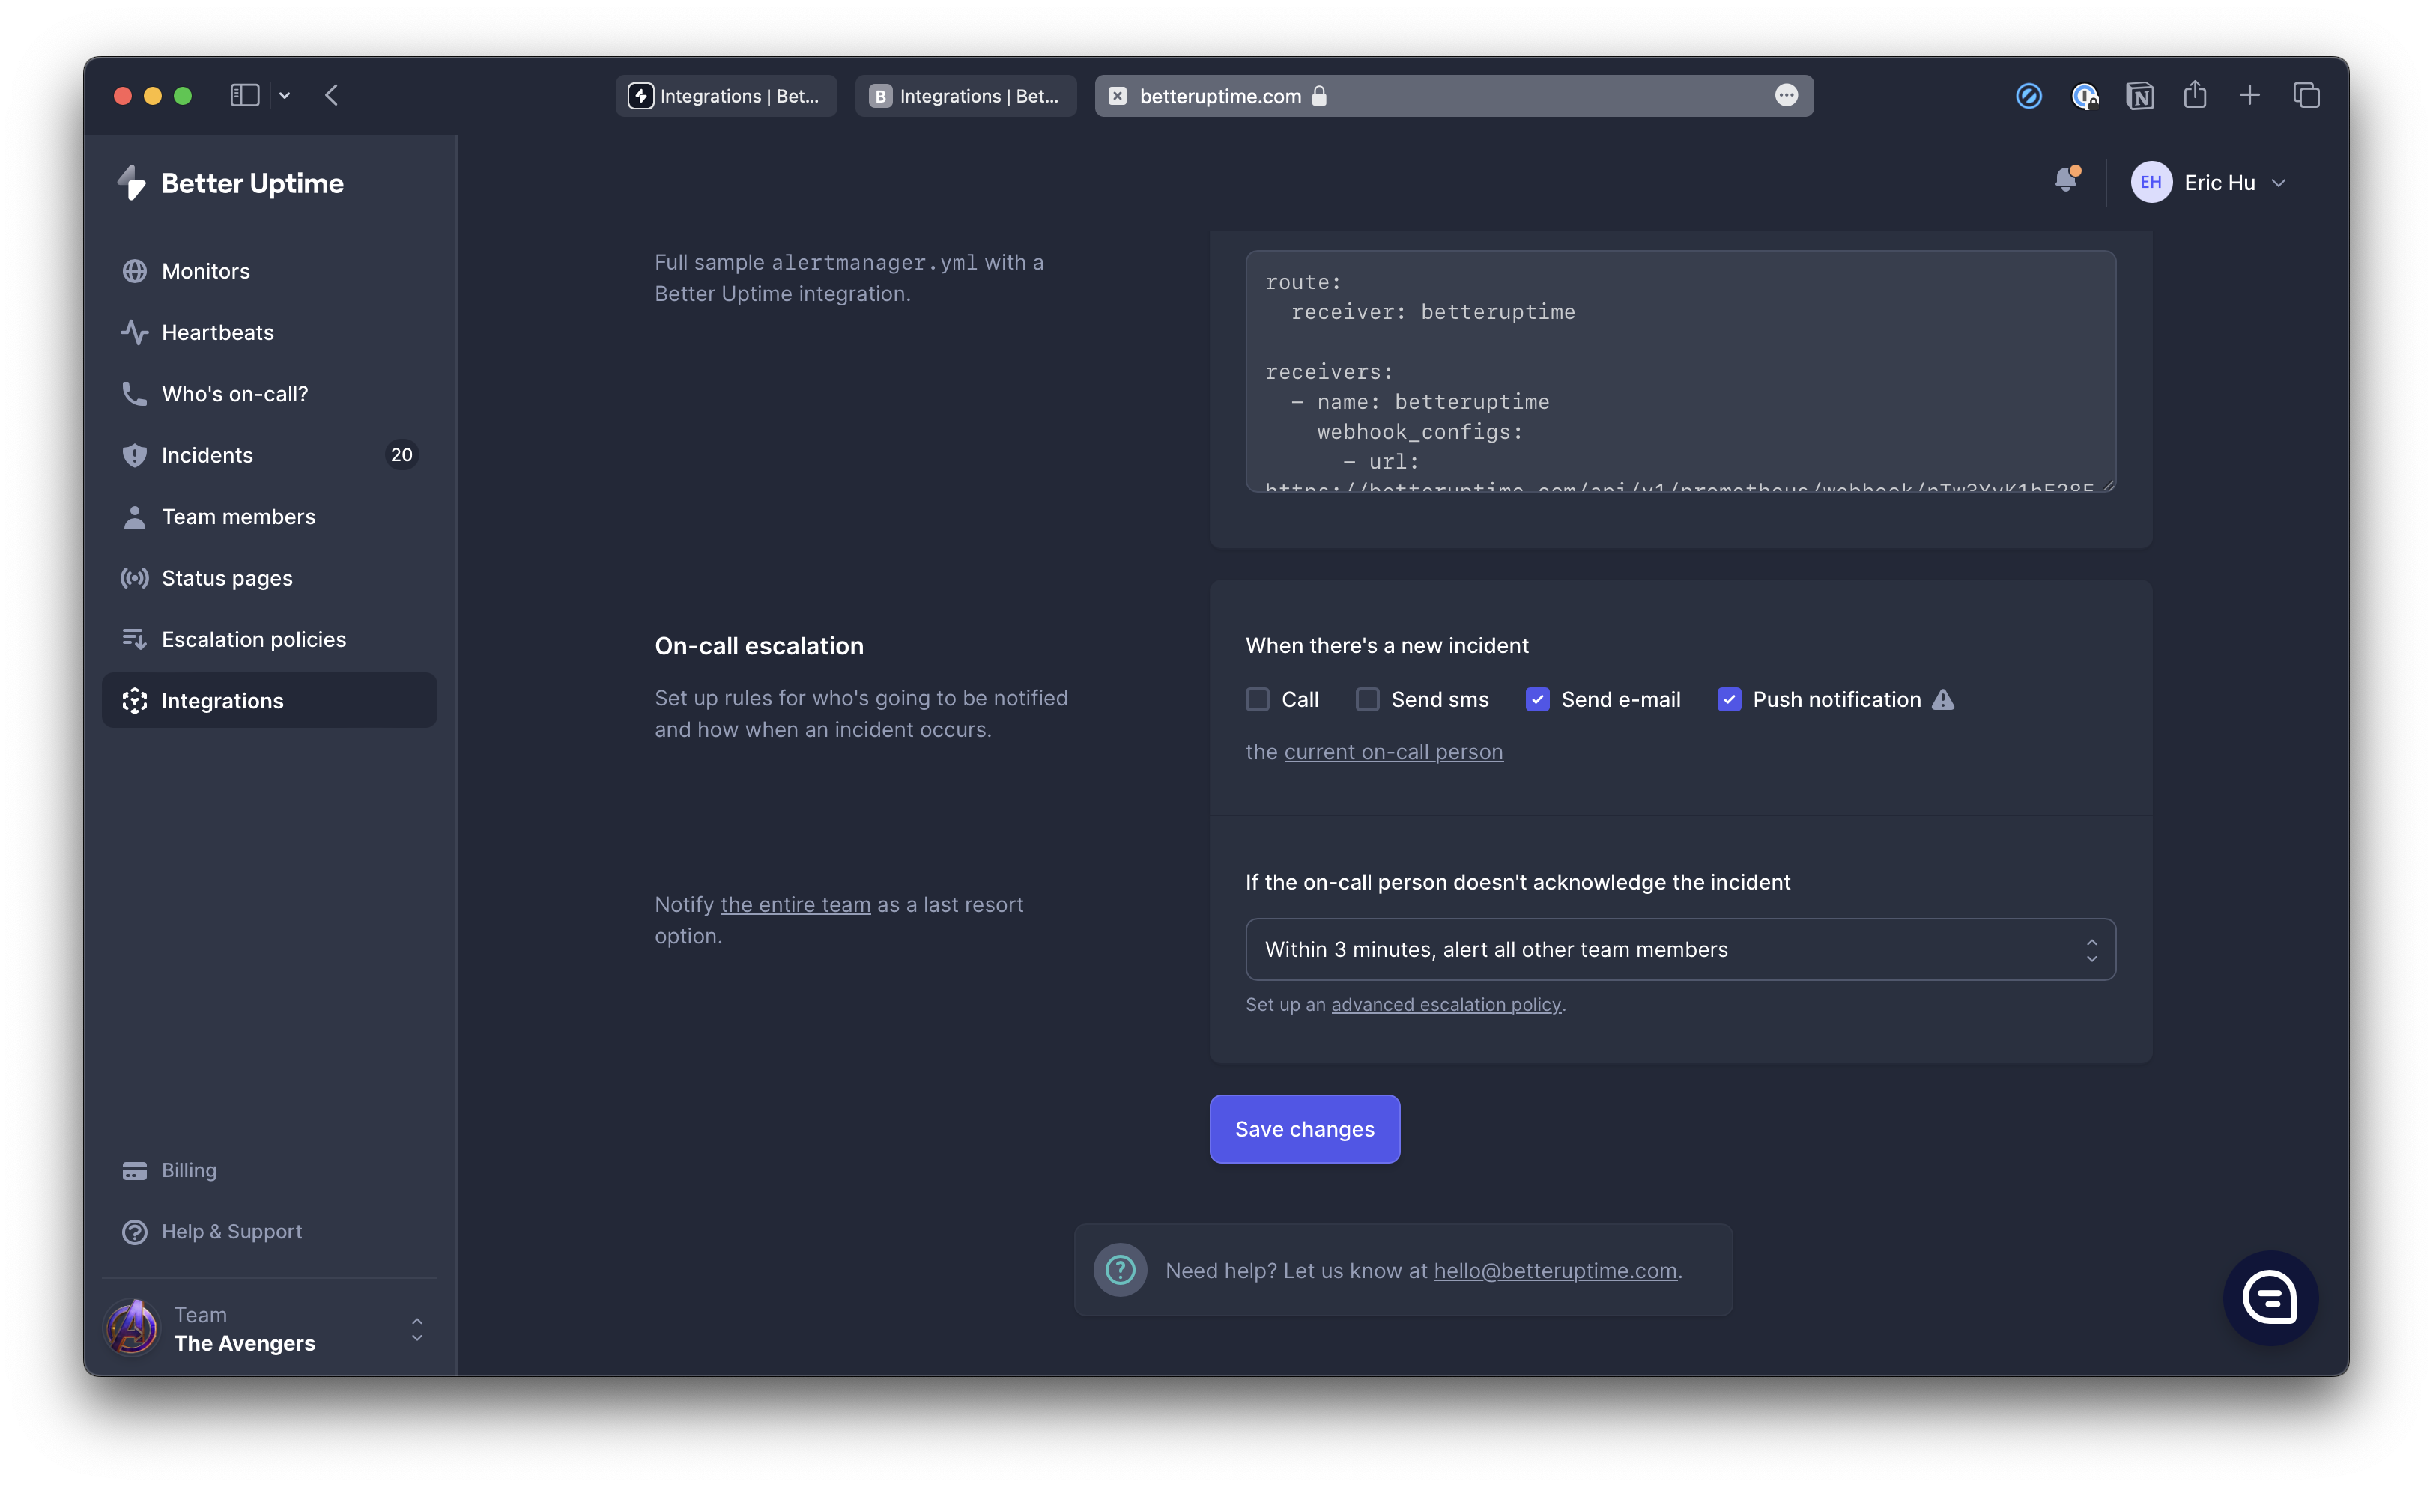Open the notifications bell
The width and height of the screenshot is (2433, 1487).
coord(2066,180)
